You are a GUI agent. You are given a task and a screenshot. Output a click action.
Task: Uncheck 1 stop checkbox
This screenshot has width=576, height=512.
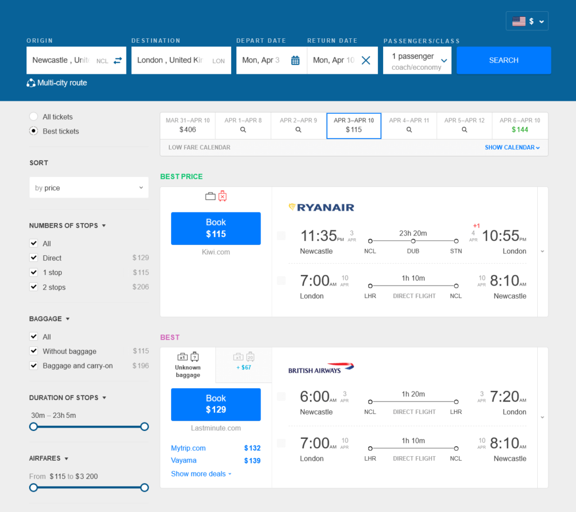[x=34, y=272]
